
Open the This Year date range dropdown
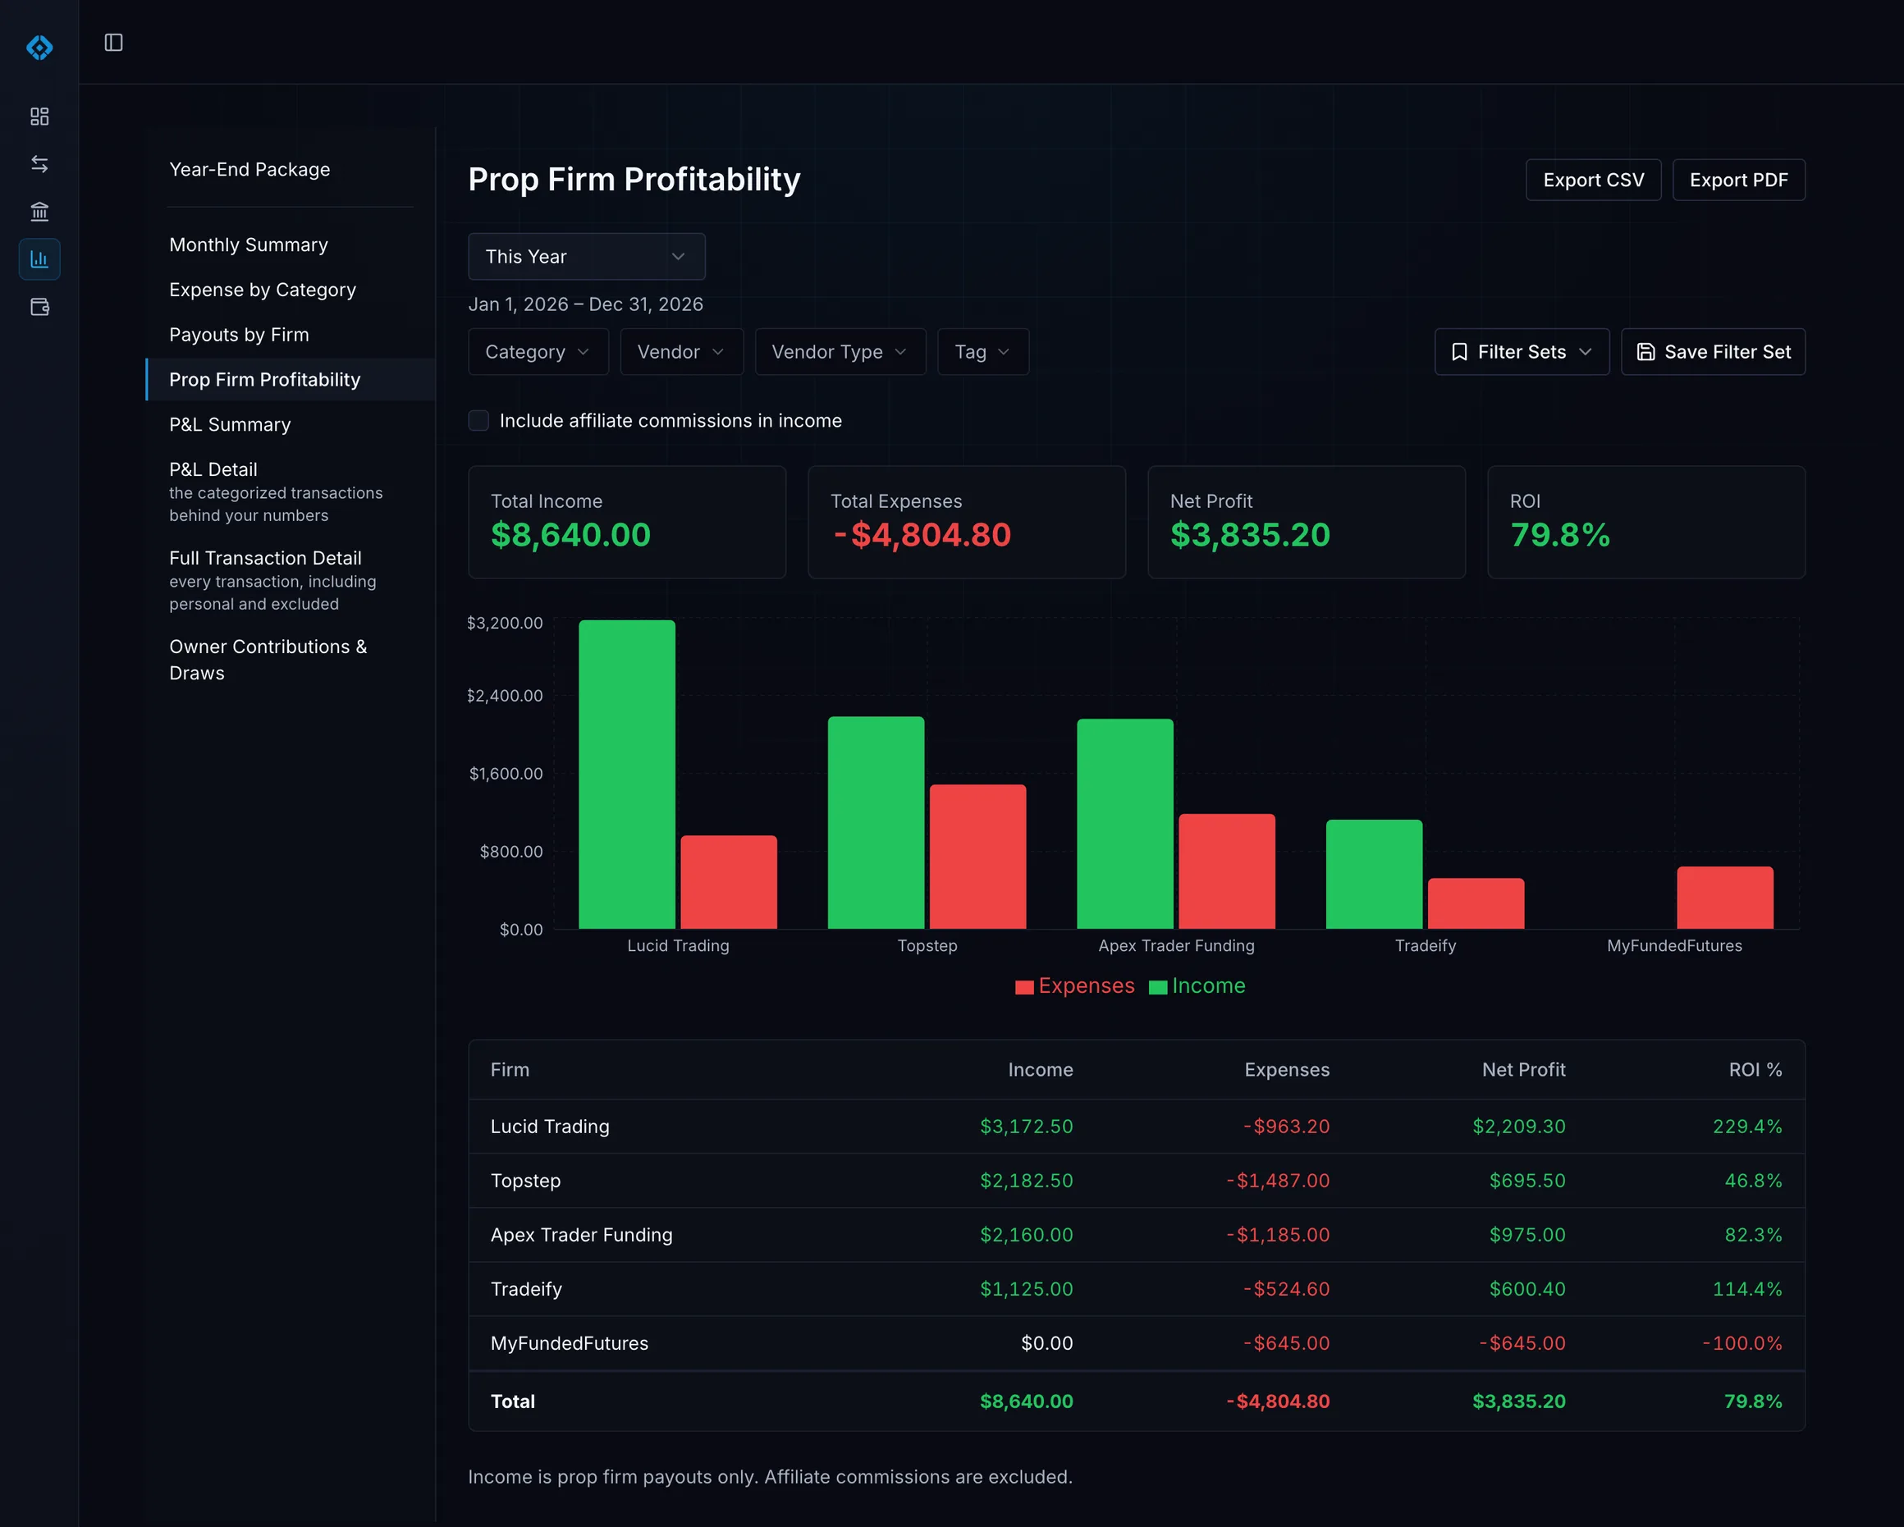587,256
